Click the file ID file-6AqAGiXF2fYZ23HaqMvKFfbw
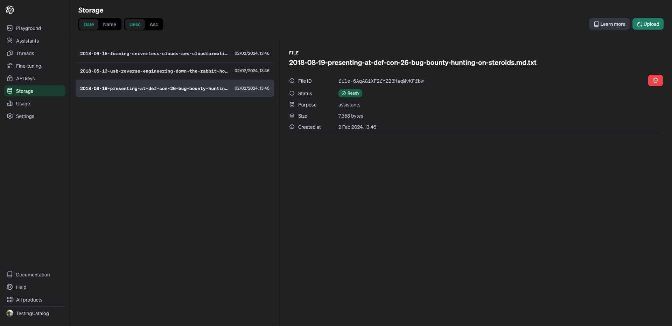672x326 pixels. pos(381,81)
